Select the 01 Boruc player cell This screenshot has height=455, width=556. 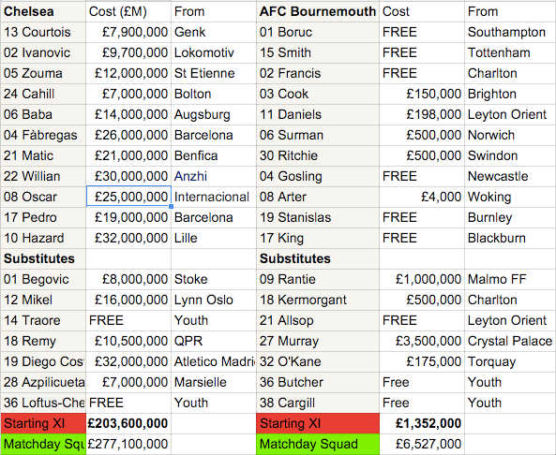pos(318,32)
